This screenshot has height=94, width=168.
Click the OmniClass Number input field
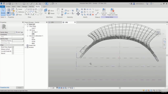[18, 41]
